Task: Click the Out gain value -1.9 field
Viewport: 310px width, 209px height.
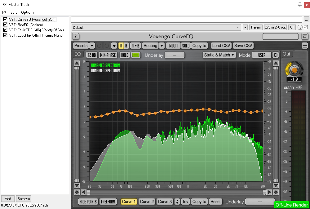Action: tap(294, 79)
